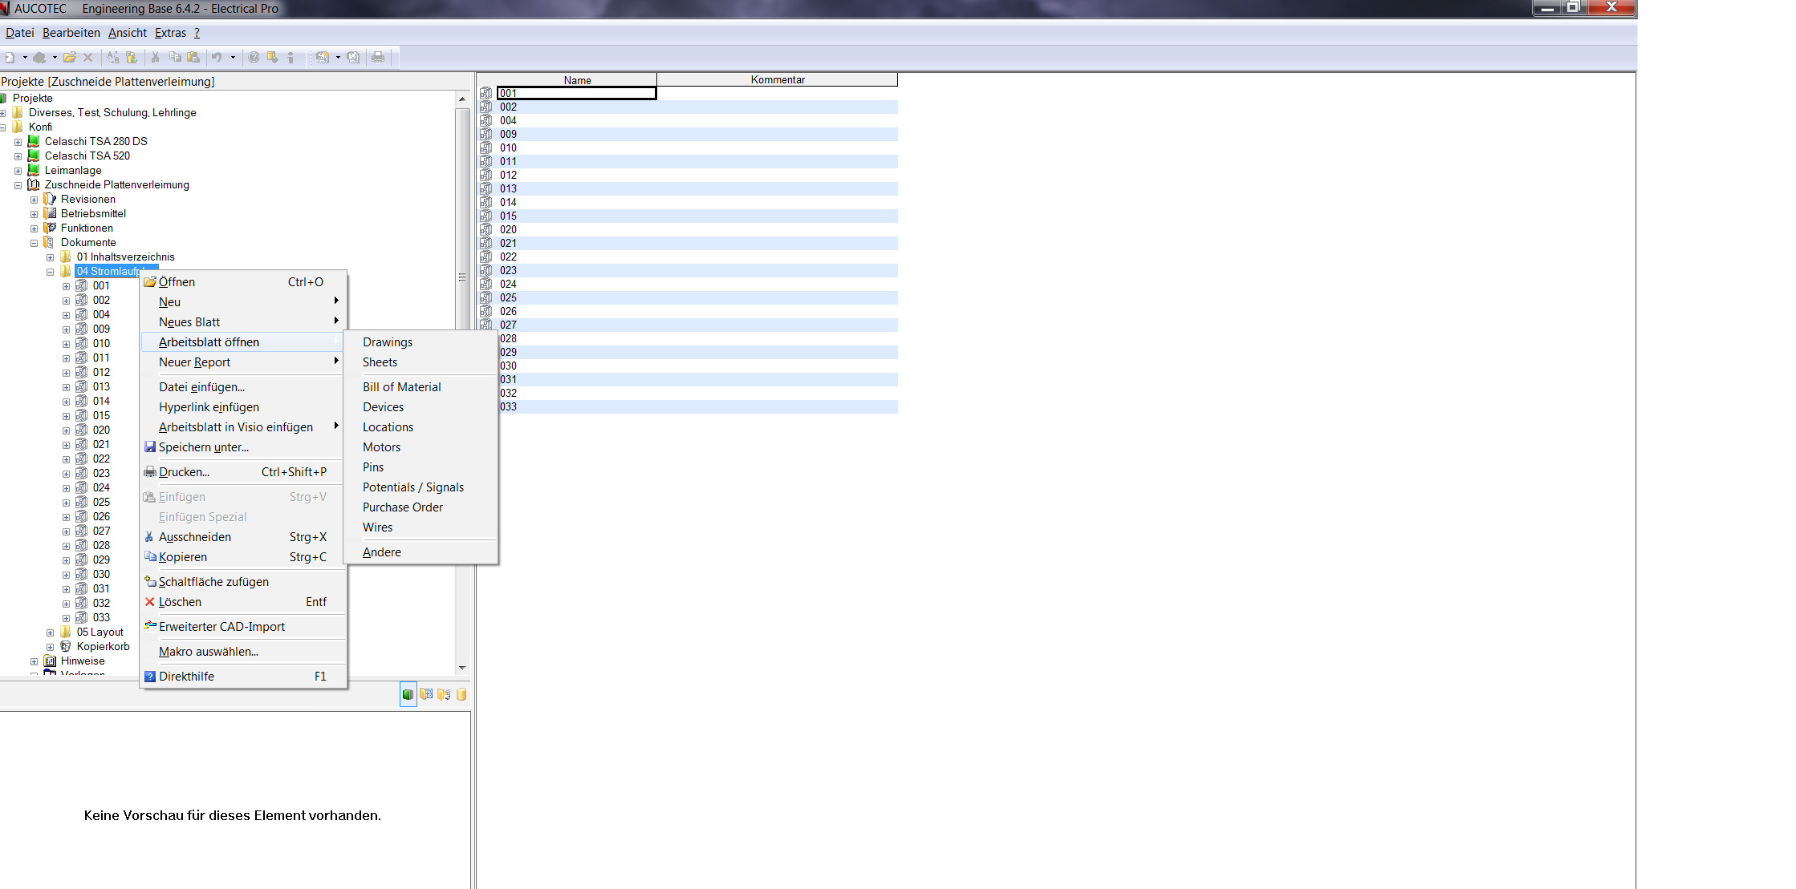Expand the Betriebsmittel tree node
The width and height of the screenshot is (1796, 889).
(x=34, y=214)
